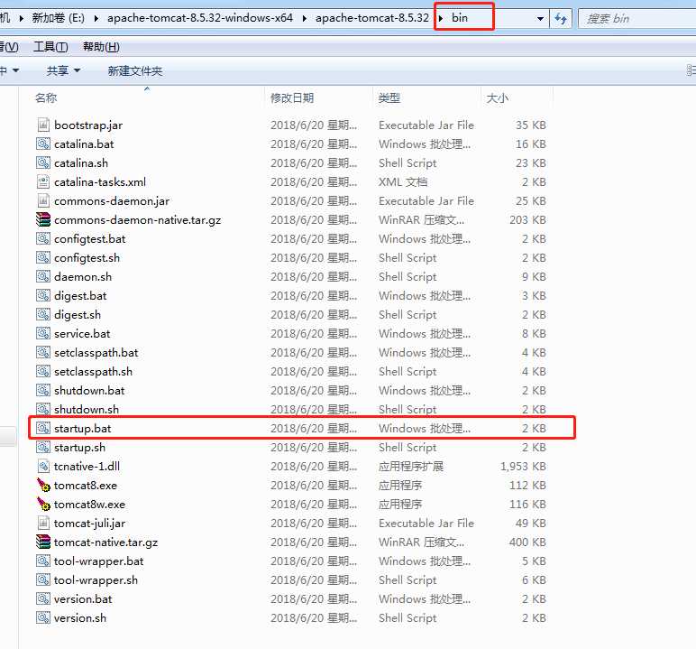
Task: Click the catalina.sh script icon
Action: pyautogui.click(x=43, y=163)
